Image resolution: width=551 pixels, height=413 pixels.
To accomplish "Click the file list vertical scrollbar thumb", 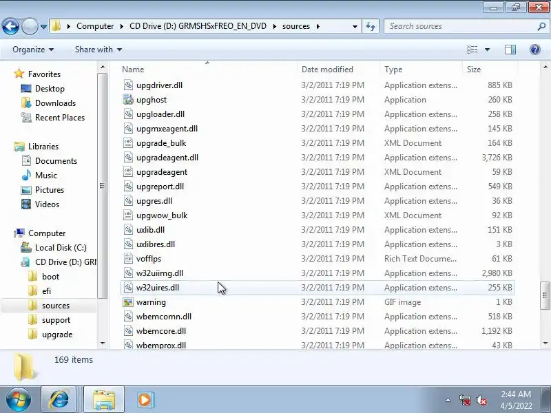I will pyautogui.click(x=545, y=295).
